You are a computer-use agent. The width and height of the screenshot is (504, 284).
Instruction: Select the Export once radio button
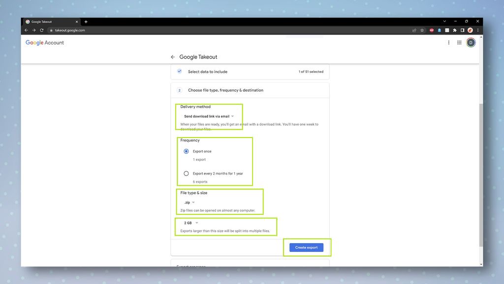186,151
